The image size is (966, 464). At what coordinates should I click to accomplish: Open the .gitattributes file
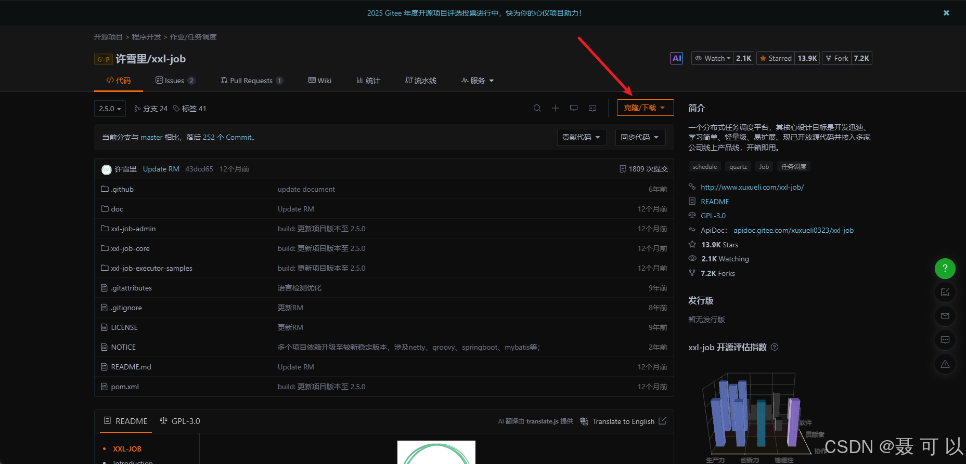pos(132,288)
